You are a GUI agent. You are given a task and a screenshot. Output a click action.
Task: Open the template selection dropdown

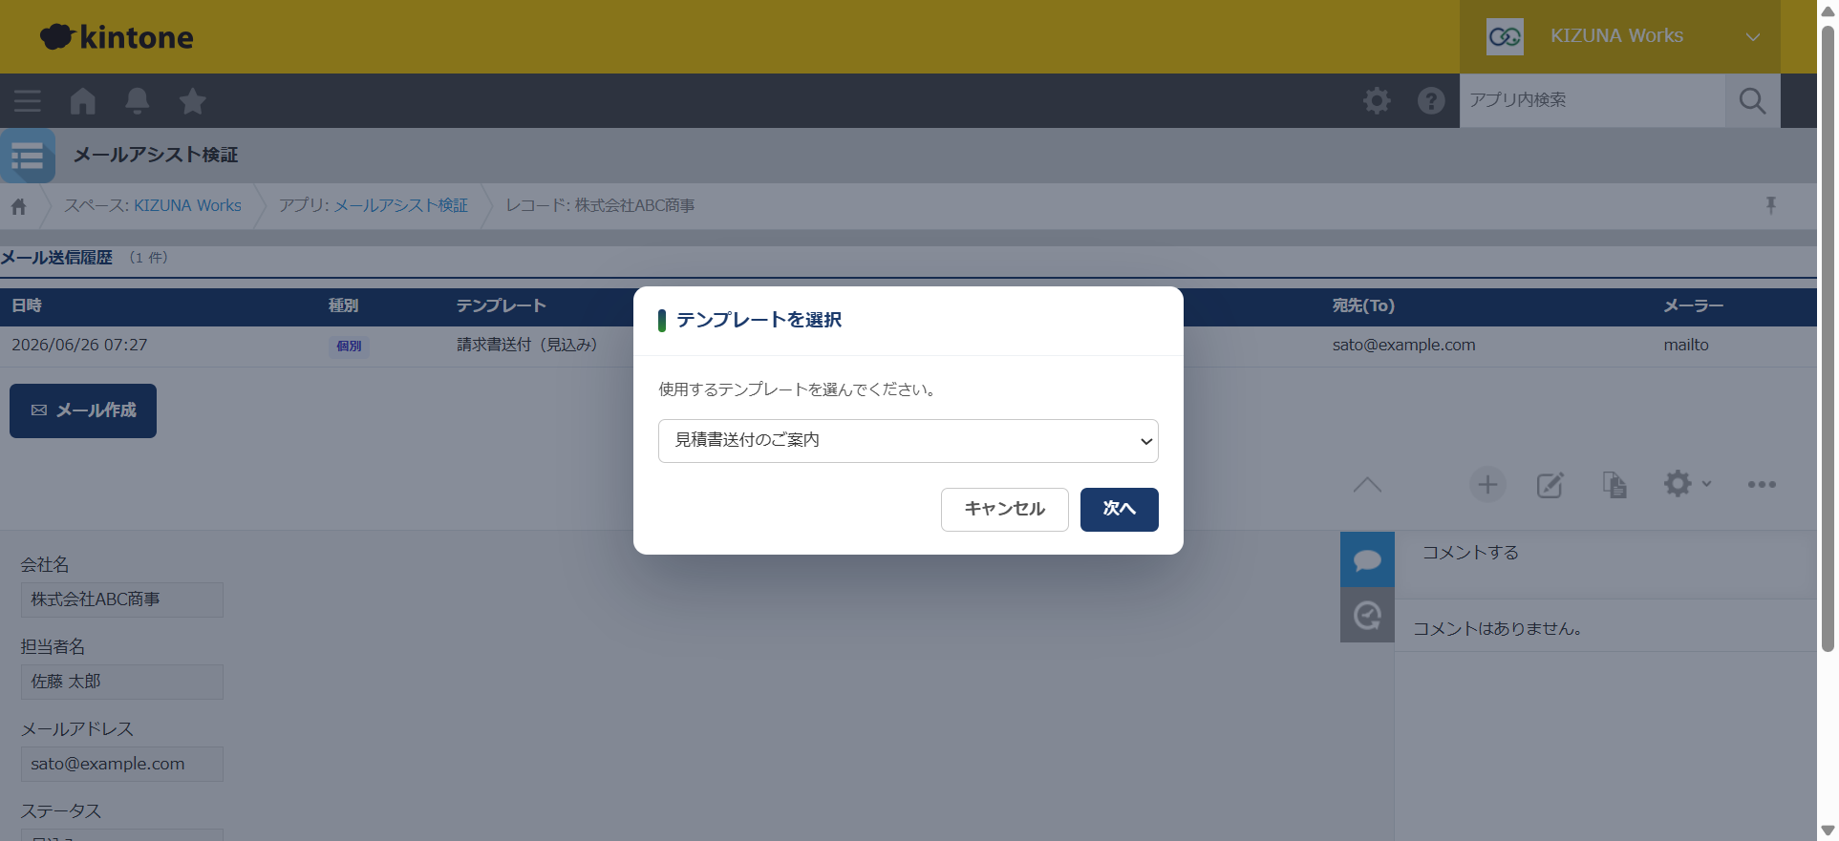908,441
